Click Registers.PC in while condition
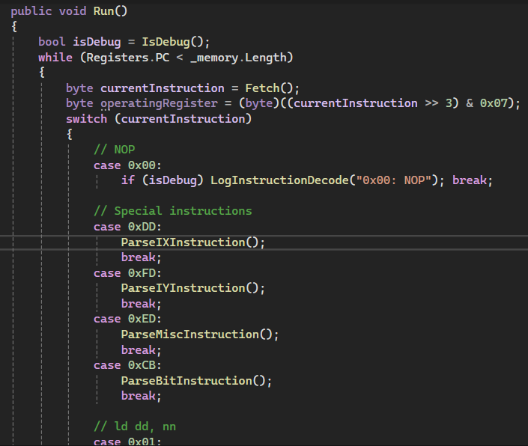This screenshot has width=528, height=446. coord(128,58)
